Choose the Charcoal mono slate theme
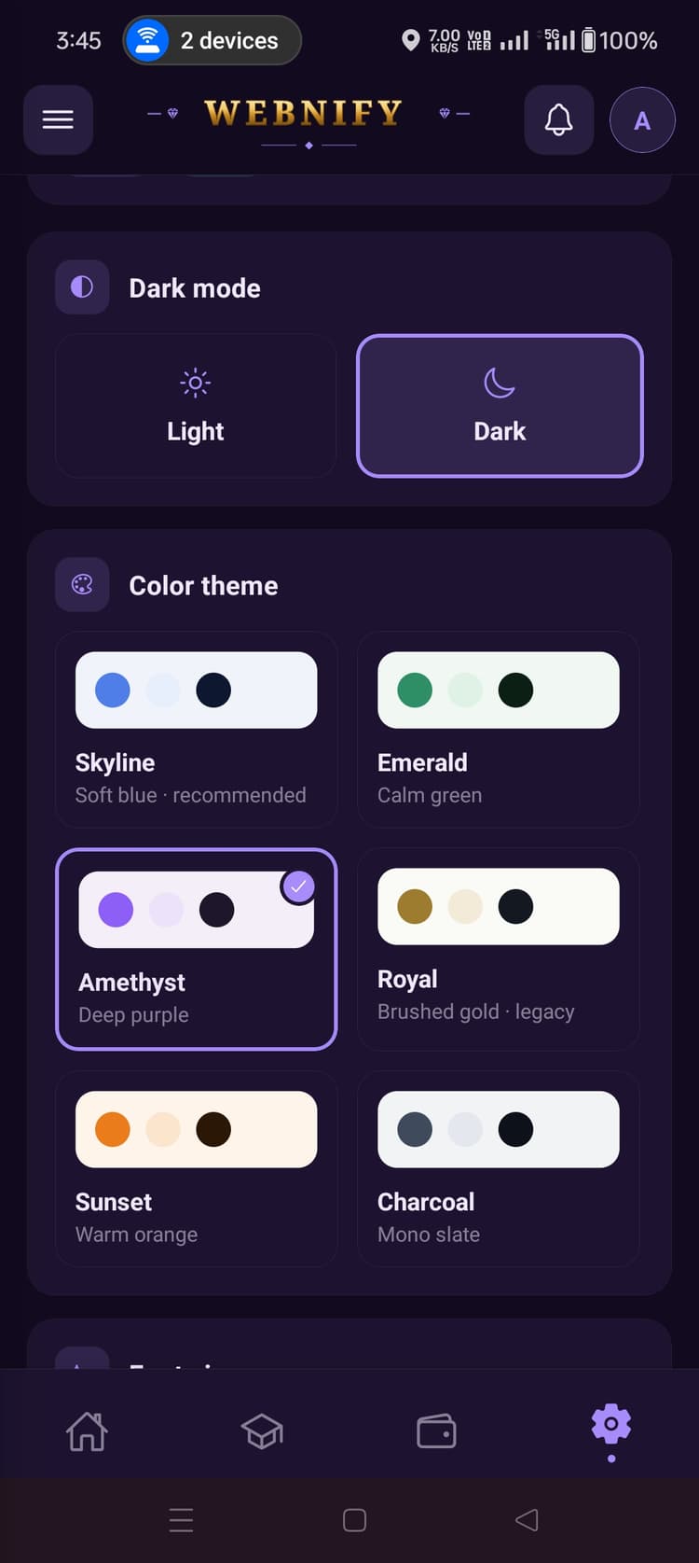 click(x=498, y=1169)
